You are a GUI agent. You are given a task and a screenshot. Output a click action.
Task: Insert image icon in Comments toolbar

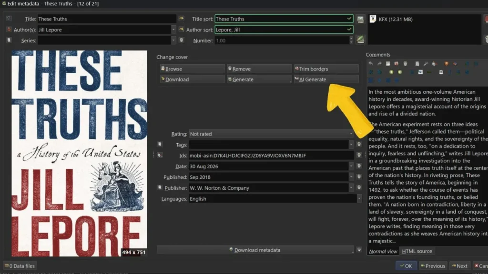[x=420, y=72]
